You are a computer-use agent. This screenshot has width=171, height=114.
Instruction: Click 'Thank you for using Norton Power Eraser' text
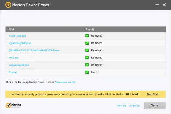pos(30,82)
